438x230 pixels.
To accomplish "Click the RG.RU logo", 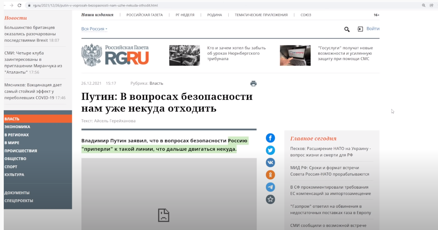I will click(115, 55).
